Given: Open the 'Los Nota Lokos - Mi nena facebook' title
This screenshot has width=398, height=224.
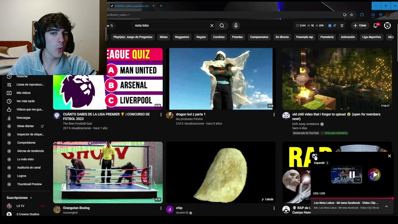Looking at the screenshot, I should tap(346, 203).
